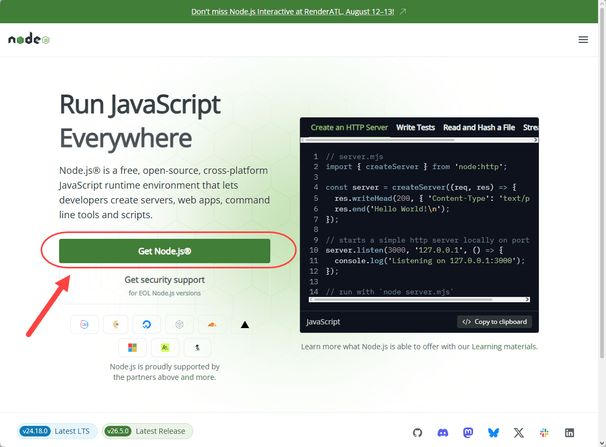Click the right arrow of tabs scrollbar
The width and height of the screenshot is (606, 447).
coord(536,140)
